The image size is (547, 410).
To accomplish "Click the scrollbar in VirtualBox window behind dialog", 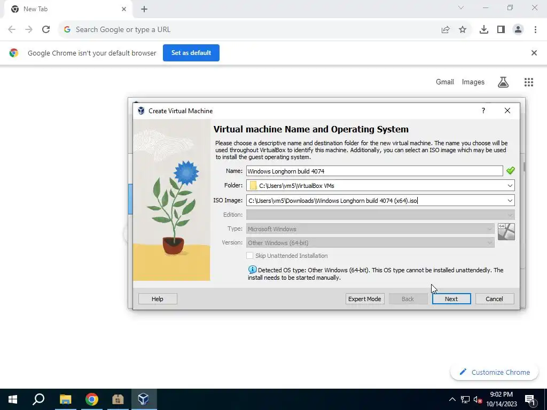I will point(524,167).
